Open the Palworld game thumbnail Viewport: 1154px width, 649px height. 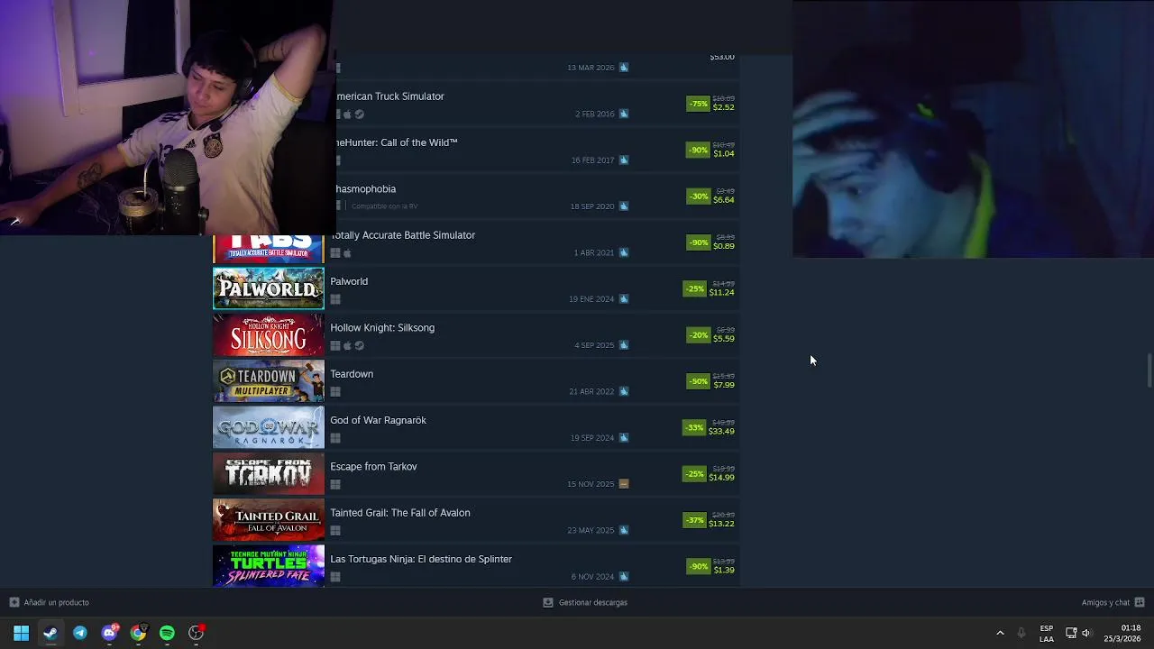tap(269, 288)
